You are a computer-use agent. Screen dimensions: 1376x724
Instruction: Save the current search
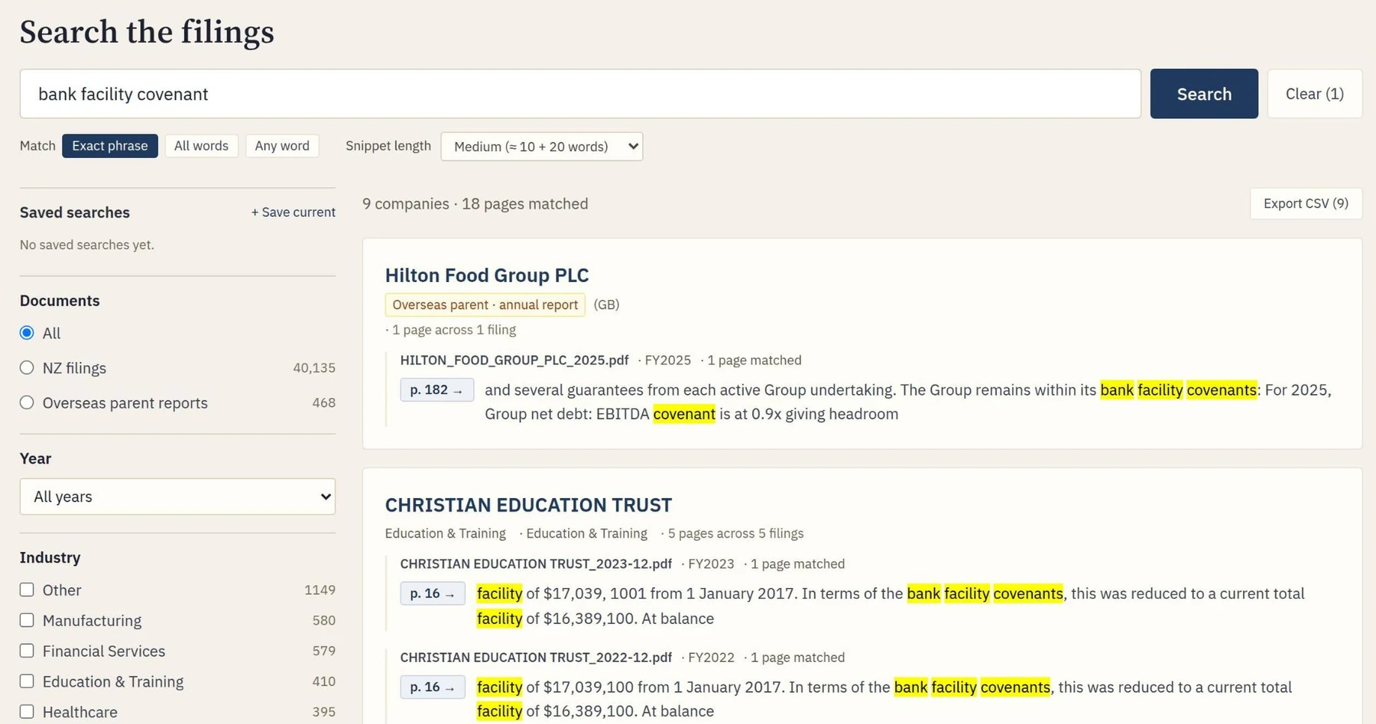(x=294, y=212)
